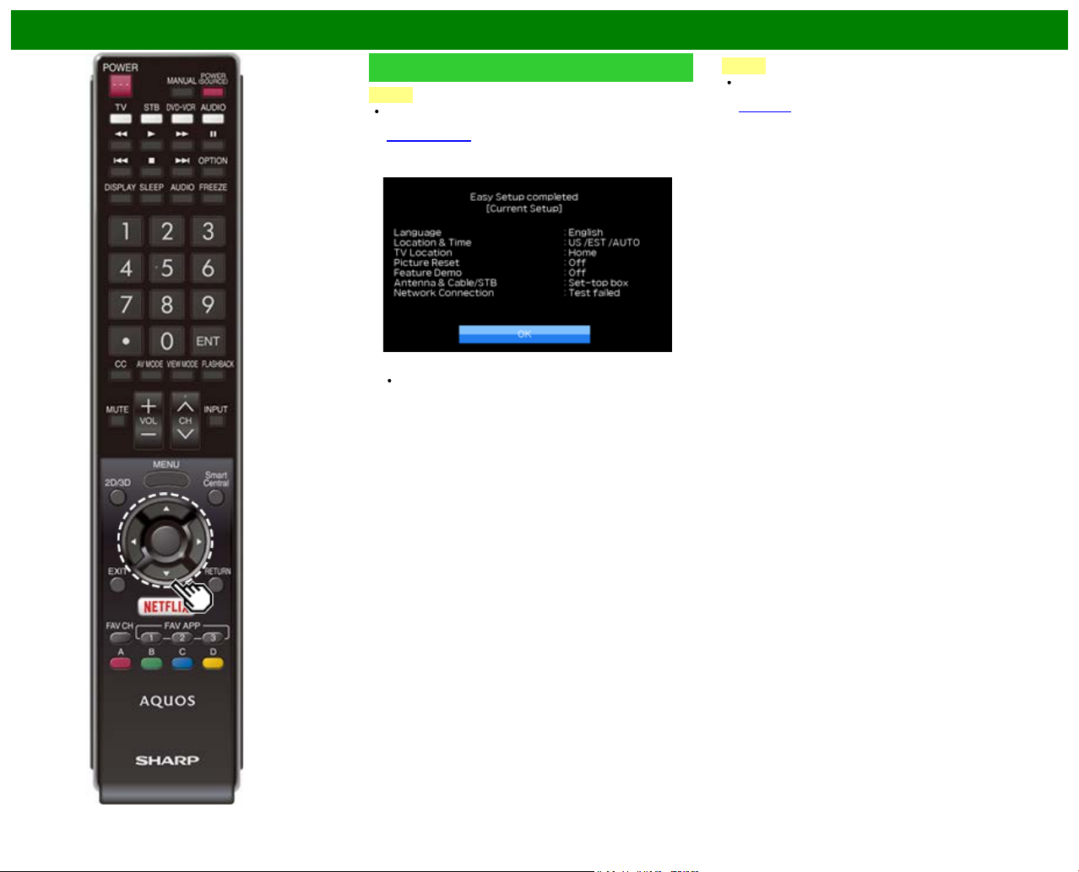The width and height of the screenshot is (1079, 872).
Task: Click the FREEZE button on the remote
Action: click(x=213, y=198)
